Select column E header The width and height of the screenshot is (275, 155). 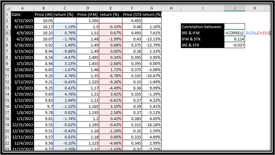pos(111,8)
